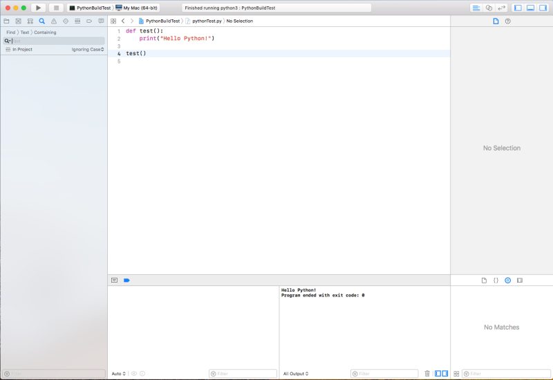Viewport: 553px width, 380px height.
Task: Show the Media library
Action: (520, 281)
